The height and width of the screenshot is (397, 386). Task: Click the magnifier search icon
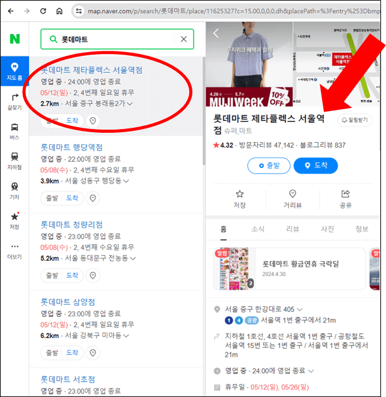53,39
